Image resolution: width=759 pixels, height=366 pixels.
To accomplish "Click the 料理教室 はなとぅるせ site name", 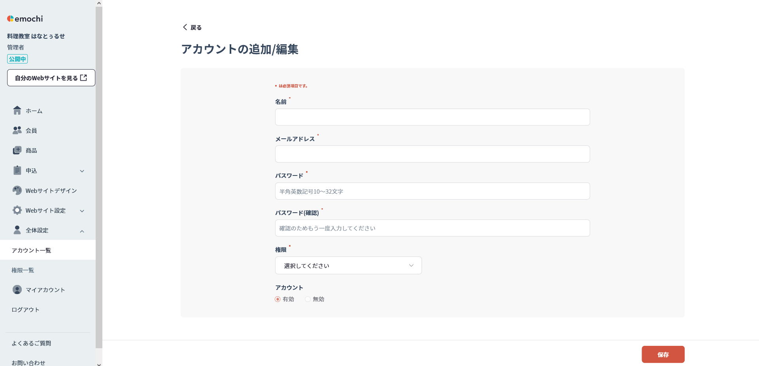I will click(36, 36).
